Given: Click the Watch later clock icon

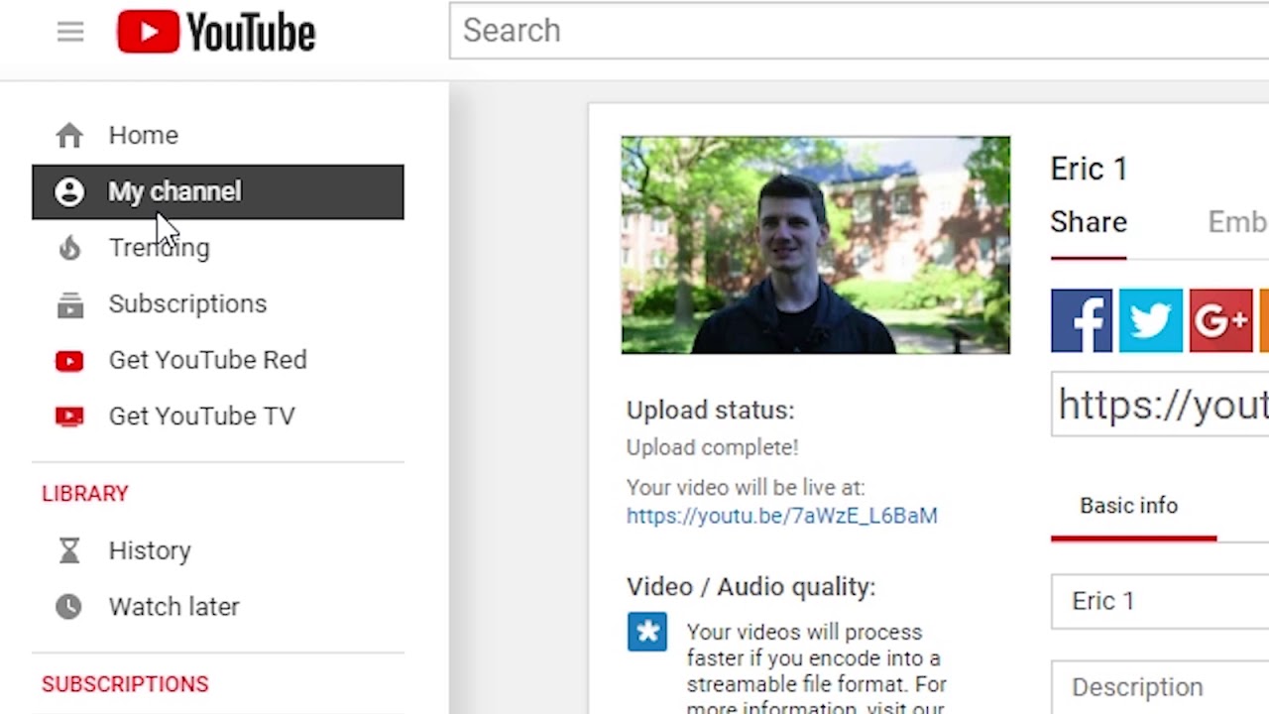Looking at the screenshot, I should (x=69, y=607).
